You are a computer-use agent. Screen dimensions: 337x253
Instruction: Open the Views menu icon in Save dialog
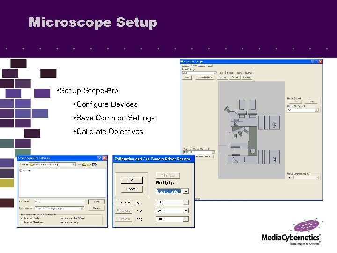(95, 164)
